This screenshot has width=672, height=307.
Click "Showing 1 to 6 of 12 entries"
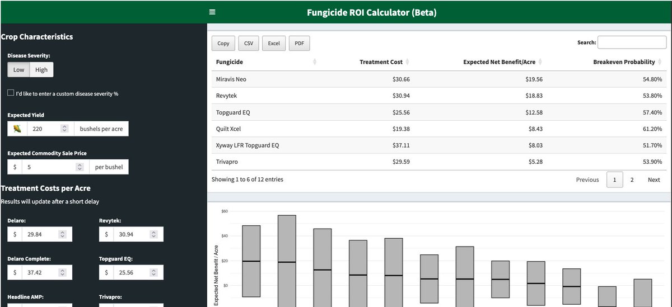click(248, 180)
